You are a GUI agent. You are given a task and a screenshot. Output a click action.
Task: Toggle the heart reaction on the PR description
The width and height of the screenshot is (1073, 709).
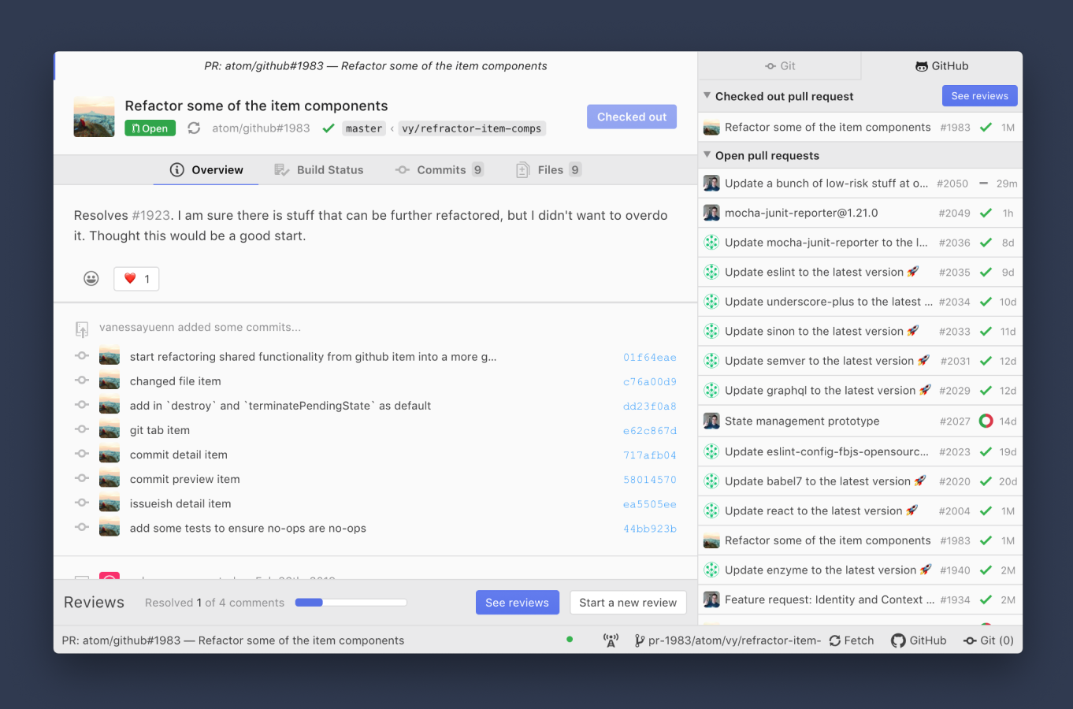point(136,278)
